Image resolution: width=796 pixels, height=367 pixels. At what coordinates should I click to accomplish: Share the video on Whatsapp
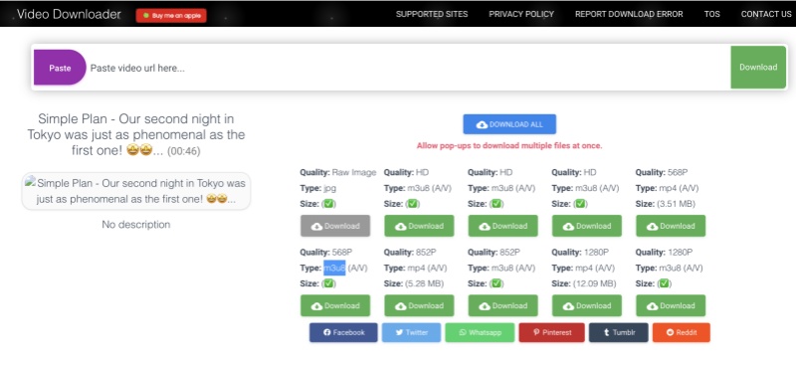coord(480,332)
